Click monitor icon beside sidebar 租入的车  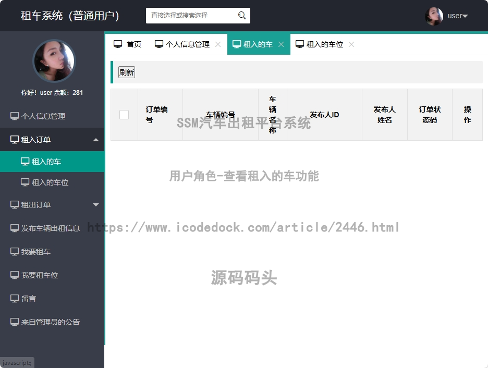[x=25, y=162]
